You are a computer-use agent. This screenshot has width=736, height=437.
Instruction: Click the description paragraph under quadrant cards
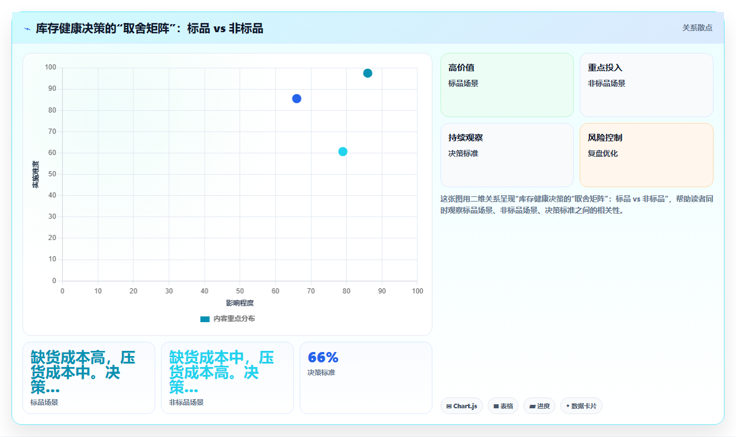click(577, 204)
